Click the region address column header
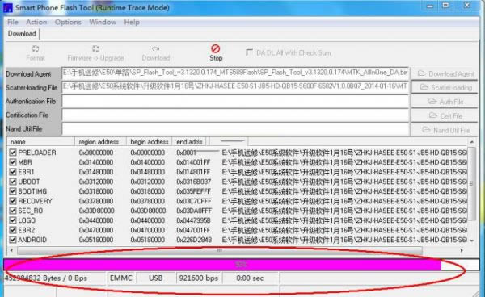 100,142
